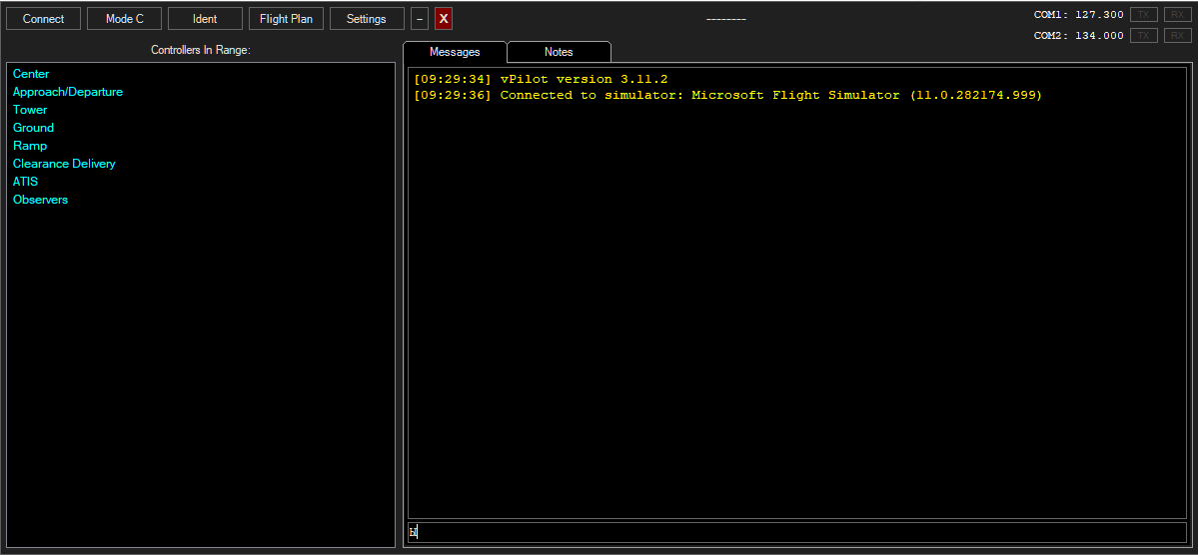Switch to the Messages tab
Screen dimensions: 1198x555
pos(455,52)
